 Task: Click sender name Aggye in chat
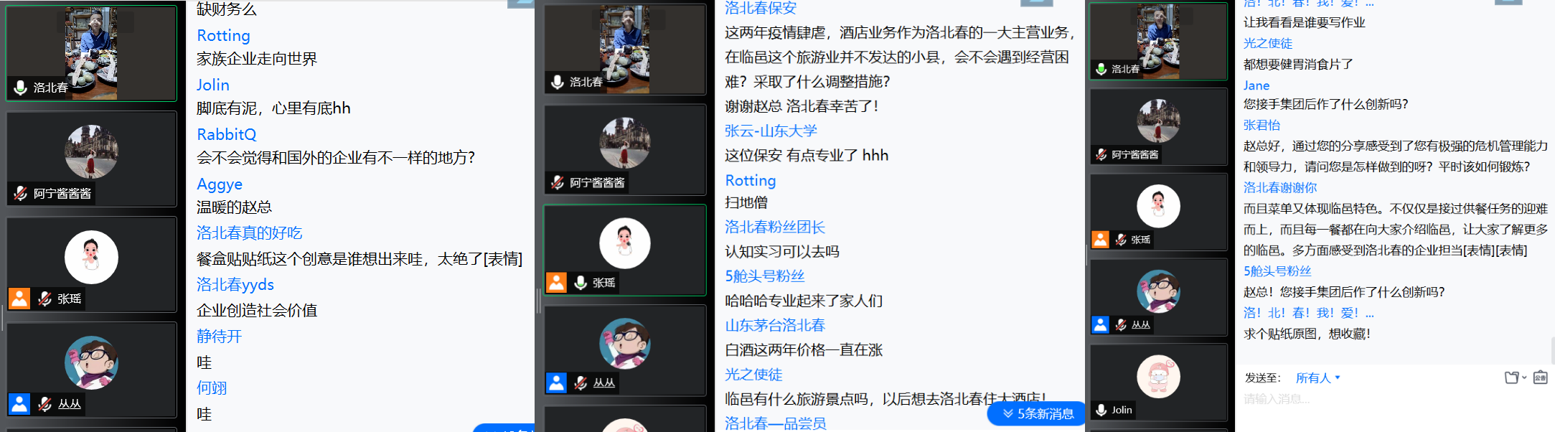pos(220,184)
